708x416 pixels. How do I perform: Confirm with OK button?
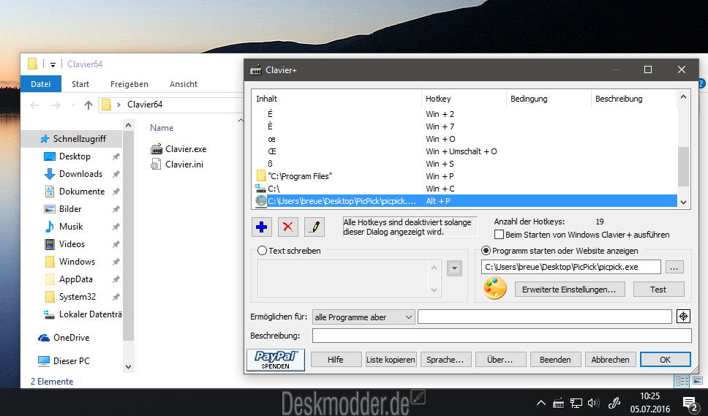pyautogui.click(x=665, y=360)
